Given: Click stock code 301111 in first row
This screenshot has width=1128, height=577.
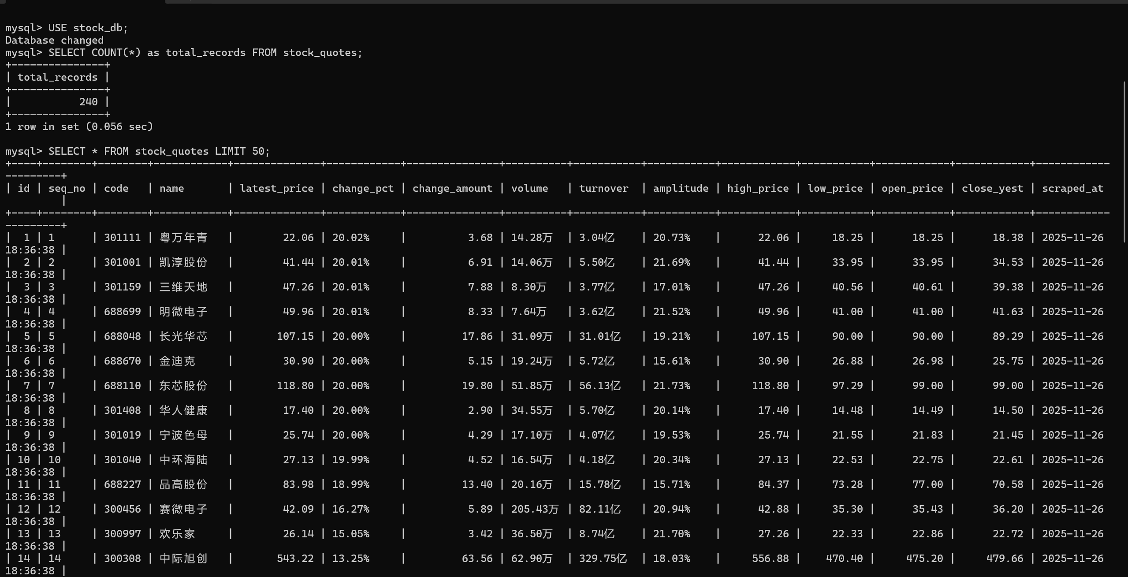Looking at the screenshot, I should 122,238.
